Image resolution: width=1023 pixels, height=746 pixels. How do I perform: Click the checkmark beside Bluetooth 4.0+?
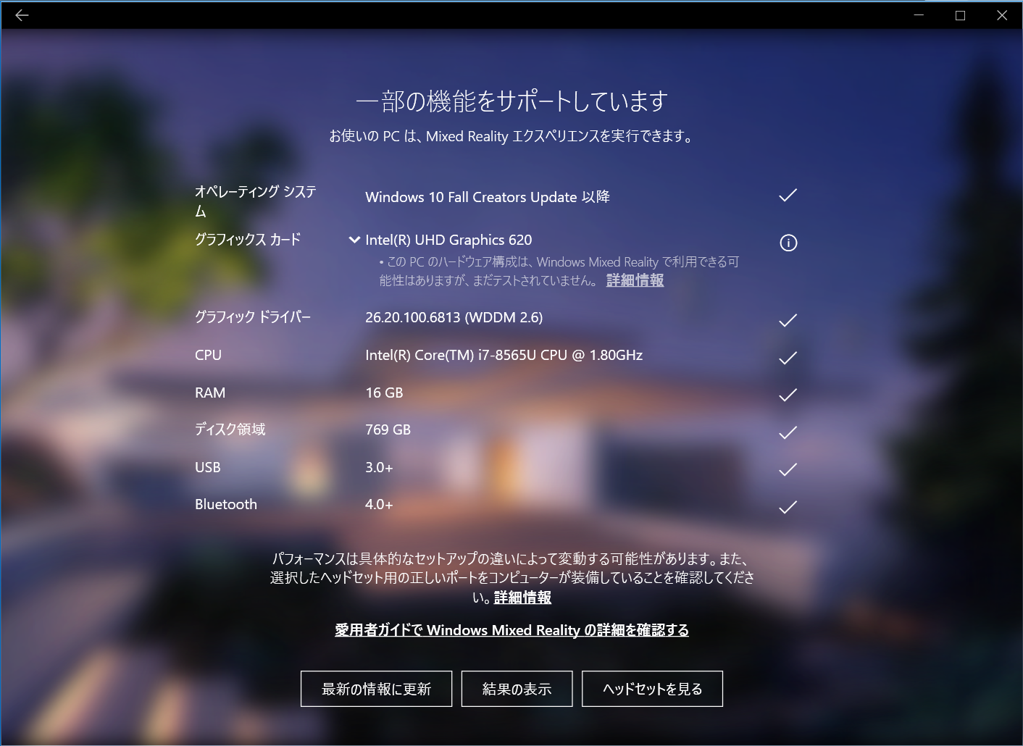(787, 507)
